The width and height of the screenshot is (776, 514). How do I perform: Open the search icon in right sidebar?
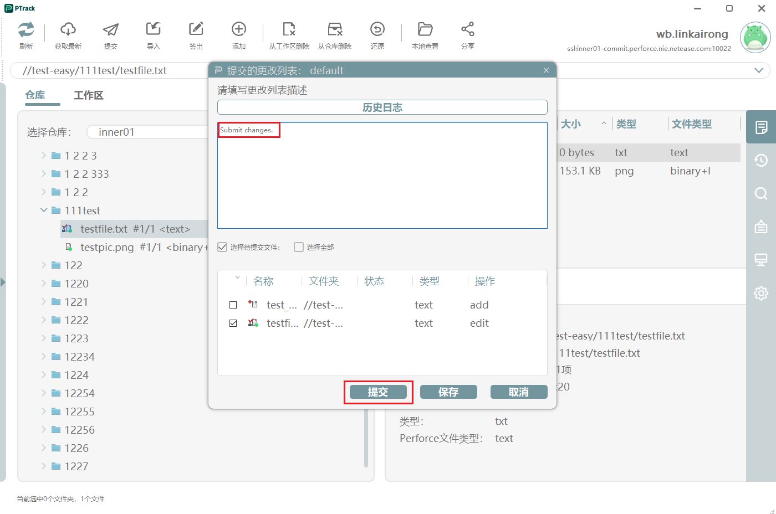761,193
